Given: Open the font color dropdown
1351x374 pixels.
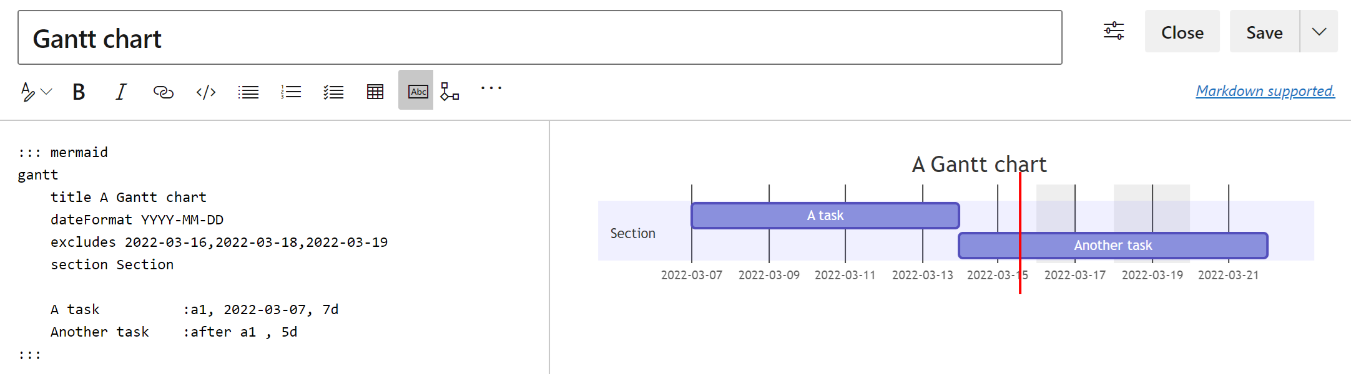Looking at the screenshot, I should point(35,91).
